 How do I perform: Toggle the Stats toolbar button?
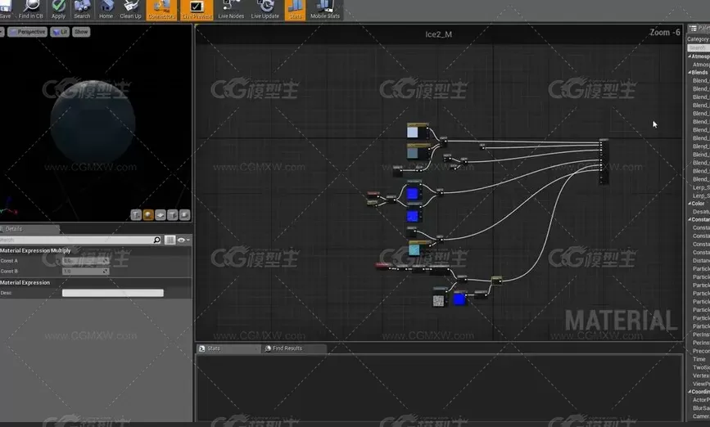pyautogui.click(x=295, y=10)
